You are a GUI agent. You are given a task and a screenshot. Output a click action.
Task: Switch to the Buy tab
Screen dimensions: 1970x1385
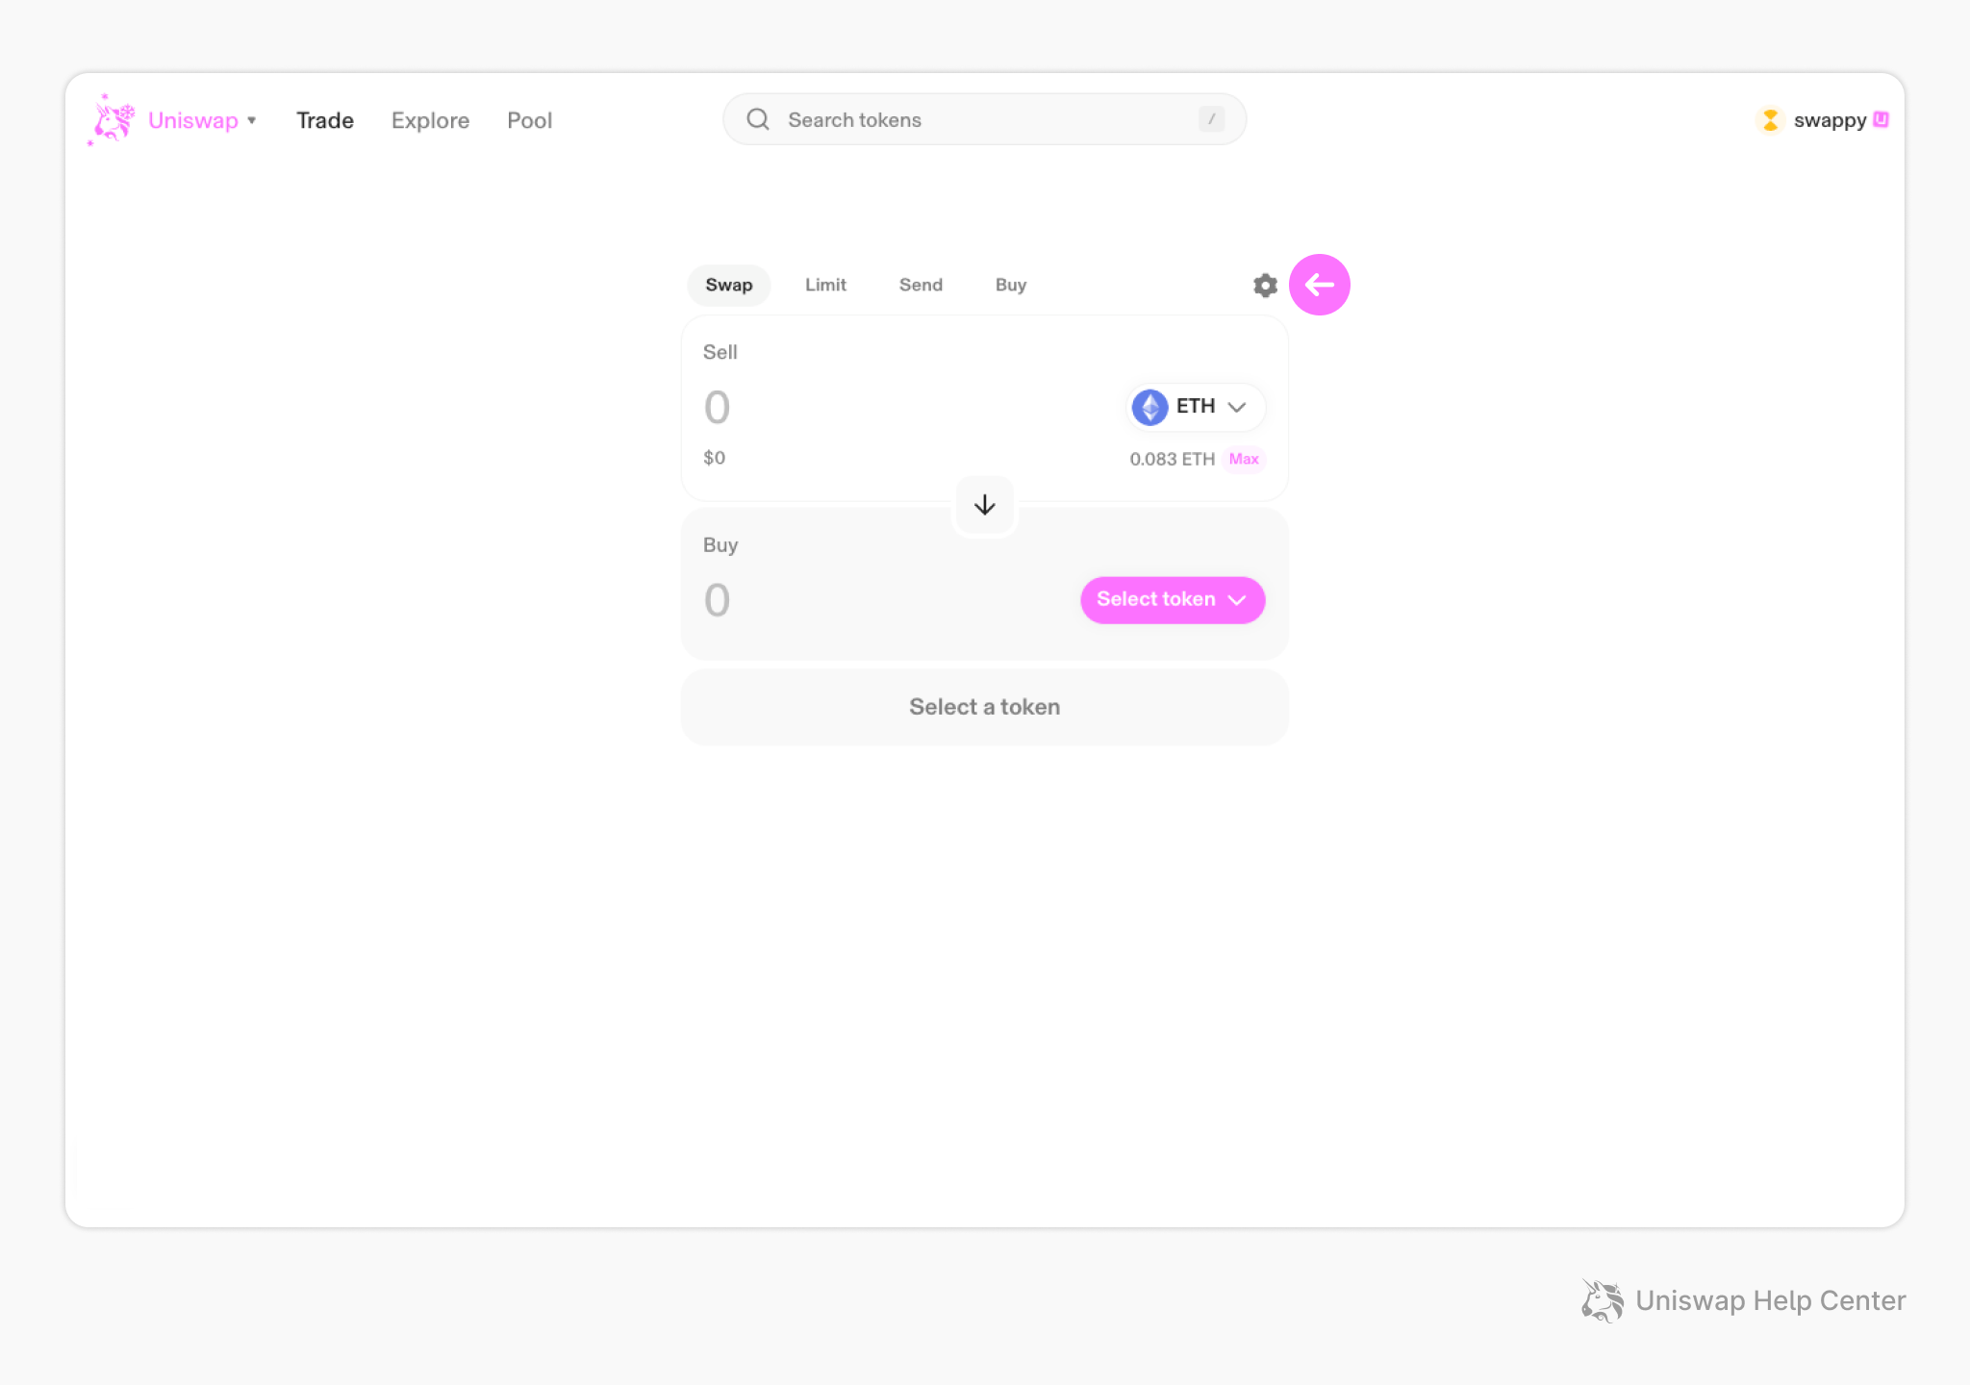pos(1011,286)
